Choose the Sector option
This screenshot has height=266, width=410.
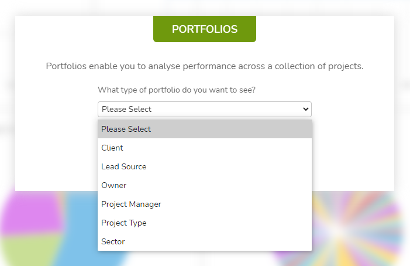pyautogui.click(x=205, y=241)
